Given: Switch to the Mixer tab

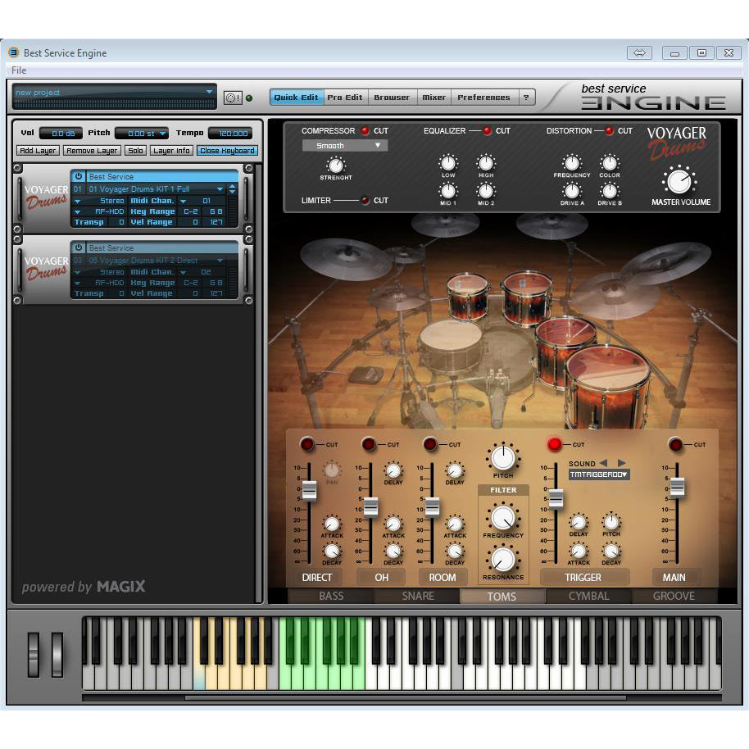Looking at the screenshot, I should tap(434, 98).
